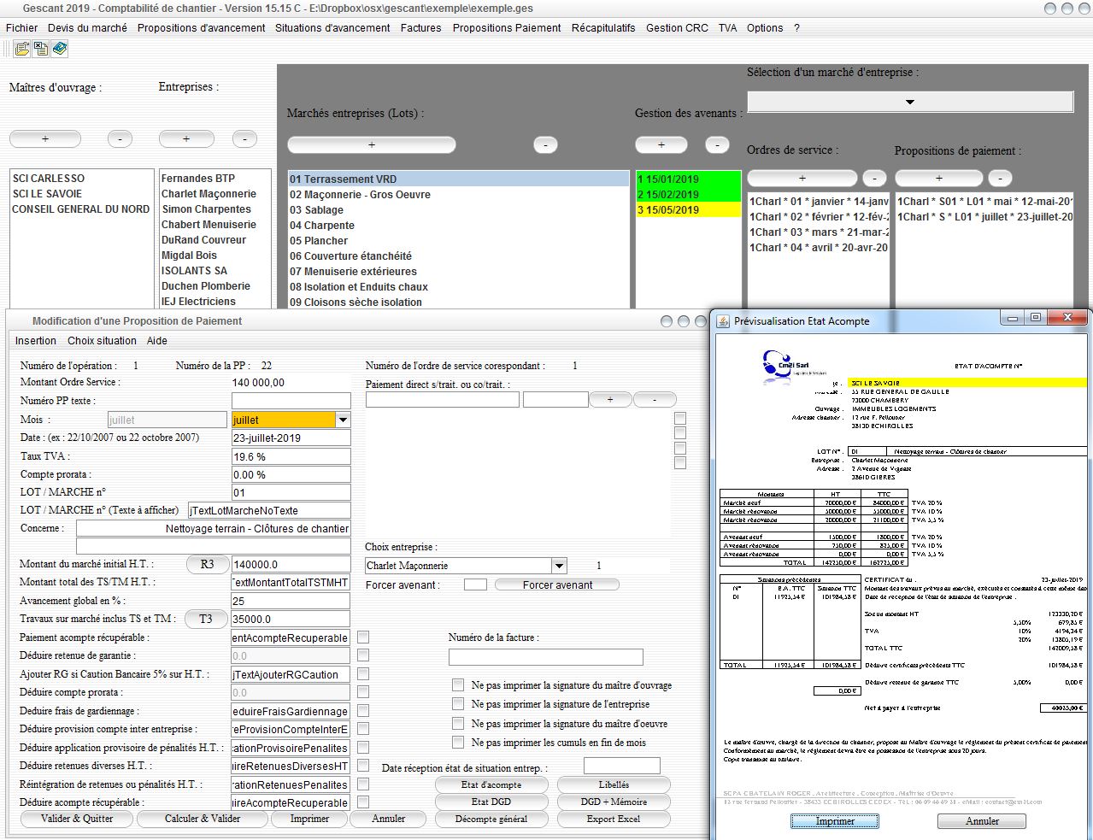The height and width of the screenshot is (840, 1093).
Task: Enable 'Ne pas imprimer la signature du maître d'ouvrage'
Action: (458, 685)
